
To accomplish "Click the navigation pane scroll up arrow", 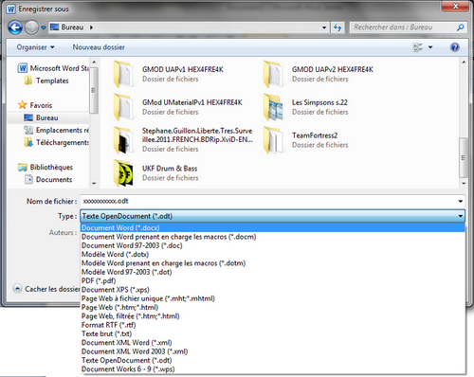I will click(94, 62).
